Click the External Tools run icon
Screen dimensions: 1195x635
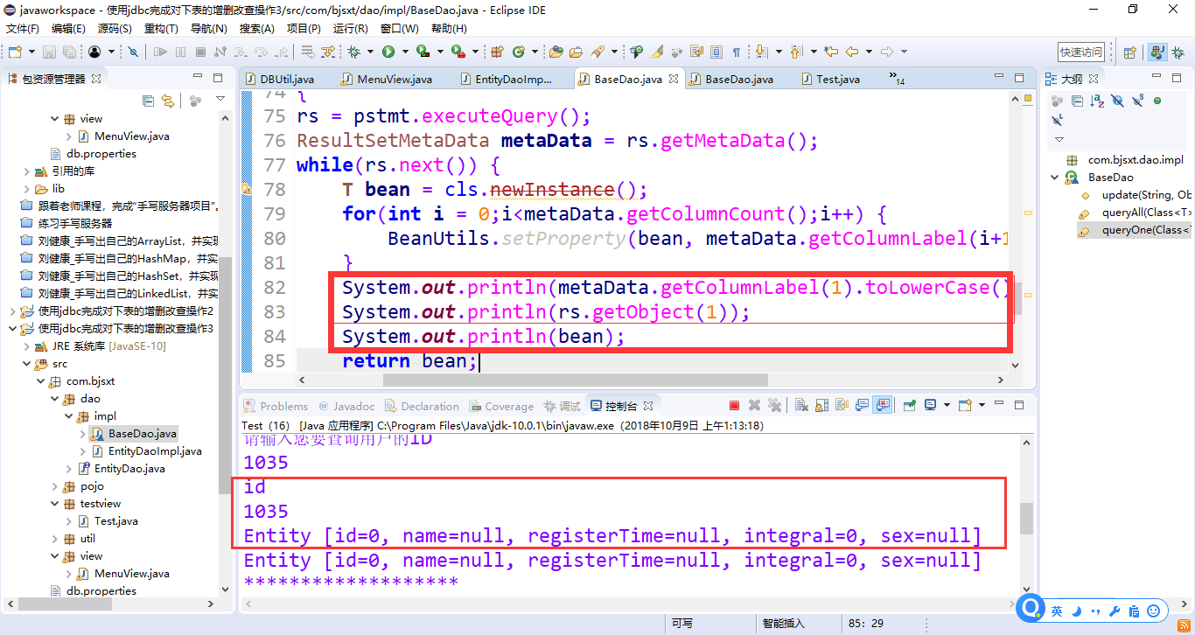coord(458,52)
